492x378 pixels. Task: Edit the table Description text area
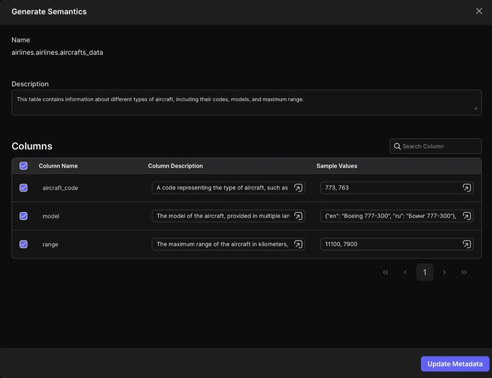[x=247, y=103]
